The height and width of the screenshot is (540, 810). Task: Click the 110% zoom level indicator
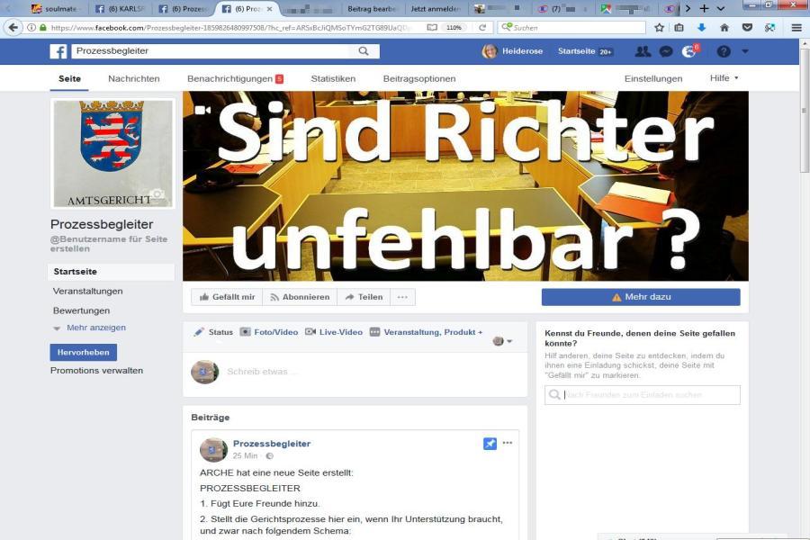pos(454,27)
